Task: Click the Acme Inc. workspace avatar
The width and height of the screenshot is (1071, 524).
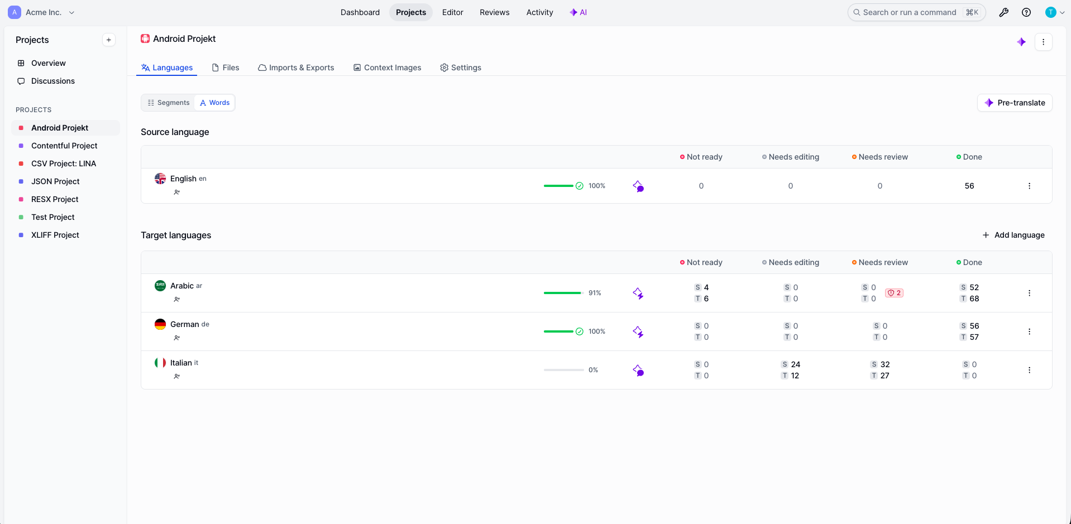Action: point(15,12)
